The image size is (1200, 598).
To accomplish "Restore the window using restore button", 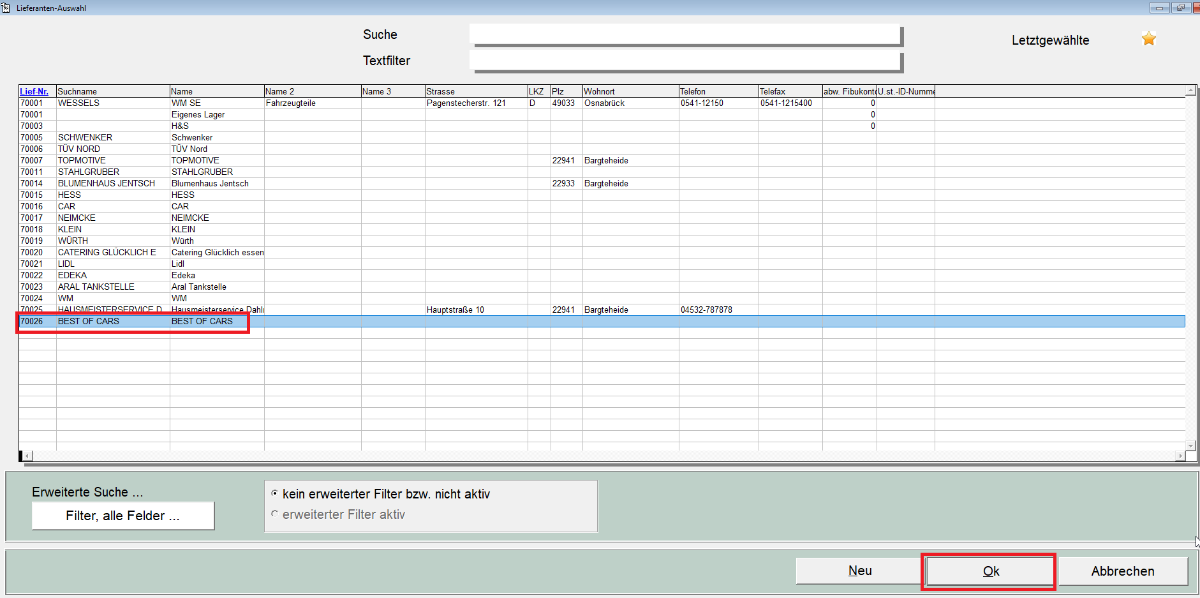I will (x=1180, y=8).
